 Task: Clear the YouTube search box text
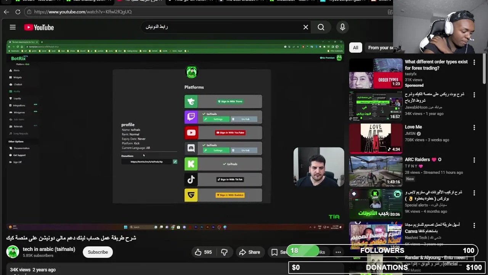click(x=305, y=27)
